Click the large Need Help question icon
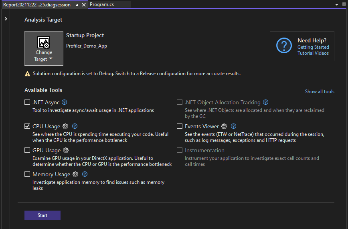Viewport: 348px width, 229px height. coord(284,45)
